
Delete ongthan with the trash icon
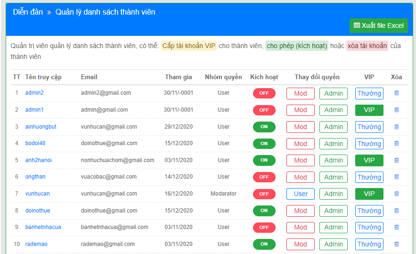tap(396, 177)
